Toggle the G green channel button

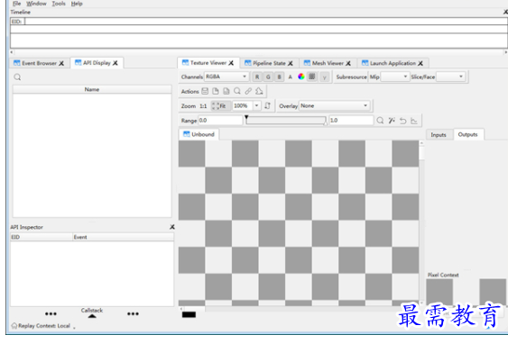coord(268,77)
